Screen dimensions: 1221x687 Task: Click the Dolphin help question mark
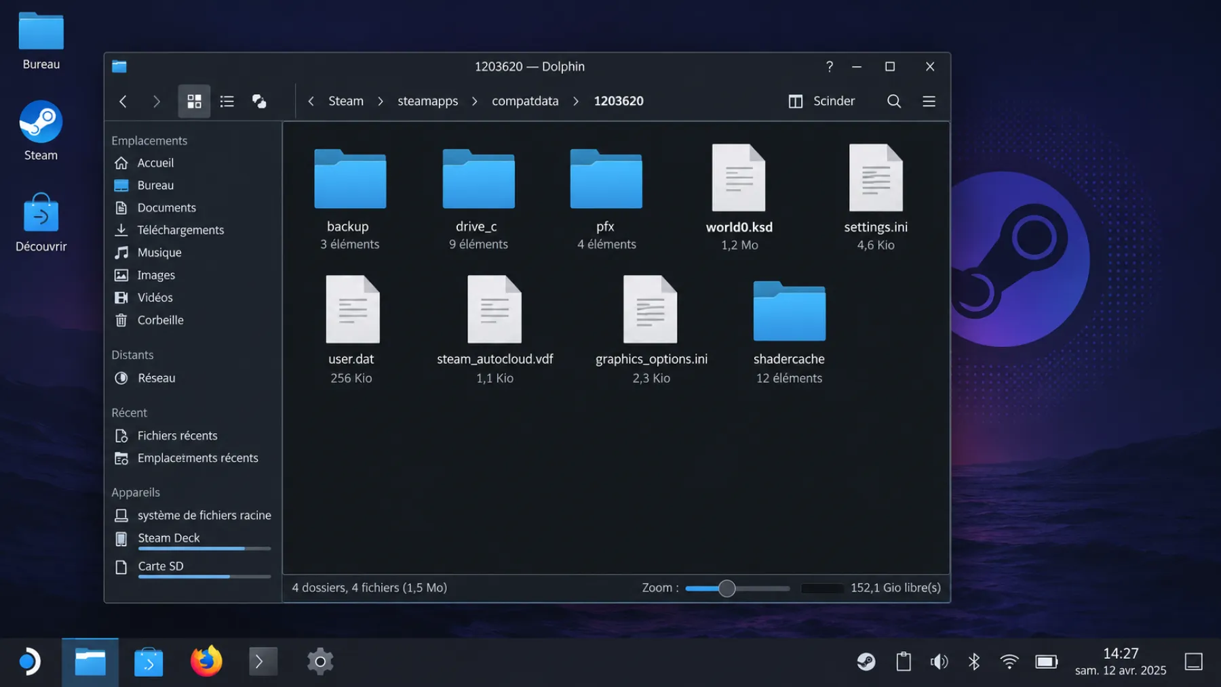(x=829, y=66)
